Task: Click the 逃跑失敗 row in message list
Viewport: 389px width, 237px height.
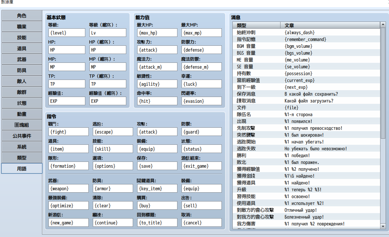Action: [306, 149]
